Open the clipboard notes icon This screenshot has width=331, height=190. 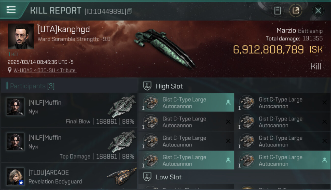pos(278,10)
